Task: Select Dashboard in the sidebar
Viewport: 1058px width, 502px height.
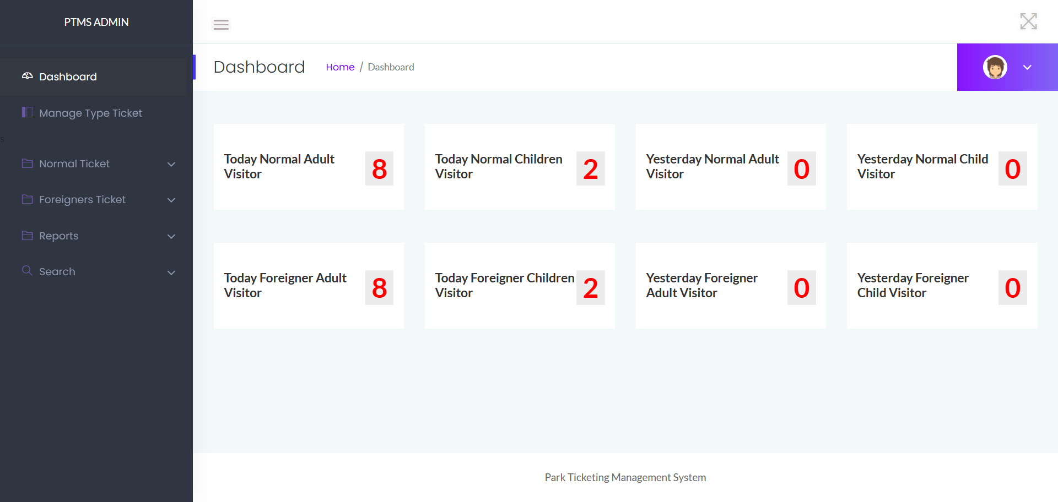Action: (x=68, y=76)
